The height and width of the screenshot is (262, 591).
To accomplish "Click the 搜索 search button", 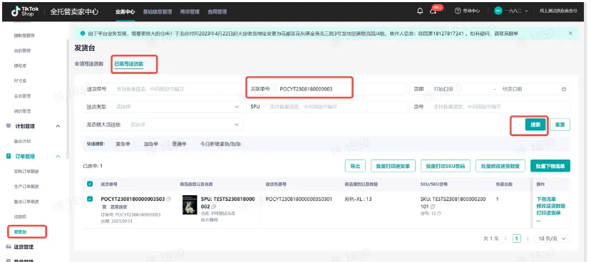I will 535,125.
